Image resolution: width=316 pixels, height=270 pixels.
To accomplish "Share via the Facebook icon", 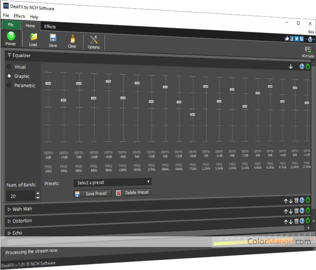I will pyautogui.click(x=291, y=38).
